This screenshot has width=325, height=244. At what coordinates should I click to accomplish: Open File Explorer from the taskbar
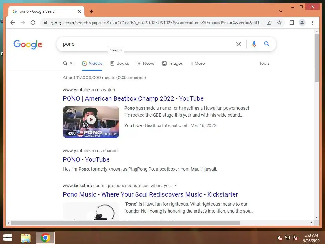pyautogui.click(x=25, y=238)
